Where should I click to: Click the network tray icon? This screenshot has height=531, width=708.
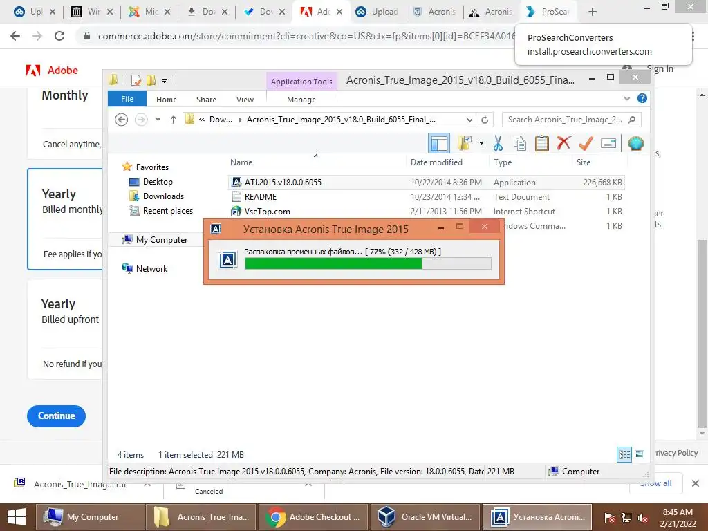pyautogui.click(x=626, y=517)
